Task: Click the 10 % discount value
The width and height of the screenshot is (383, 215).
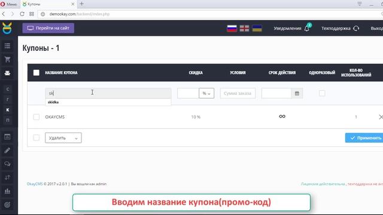Action: 196,117
